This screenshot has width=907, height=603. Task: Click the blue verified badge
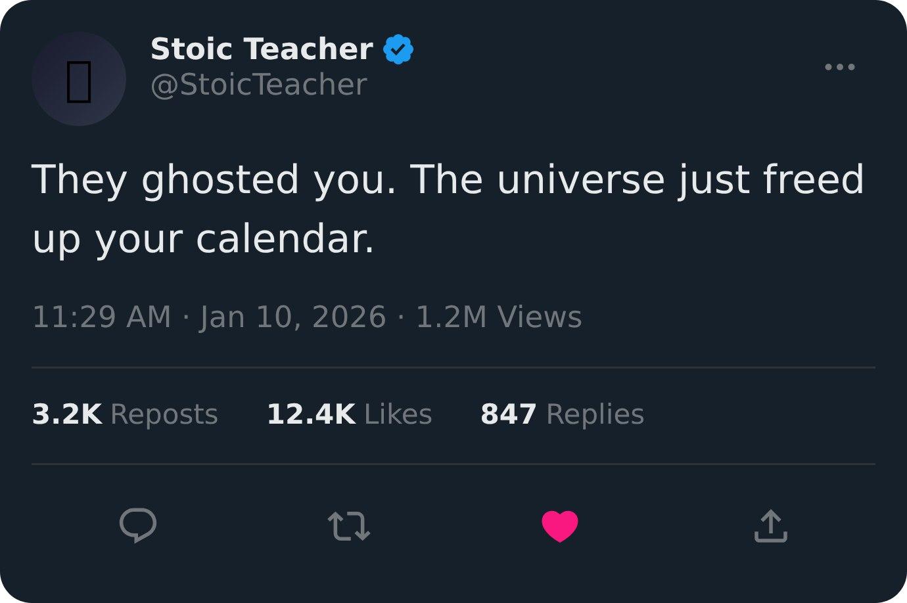pyautogui.click(x=398, y=50)
